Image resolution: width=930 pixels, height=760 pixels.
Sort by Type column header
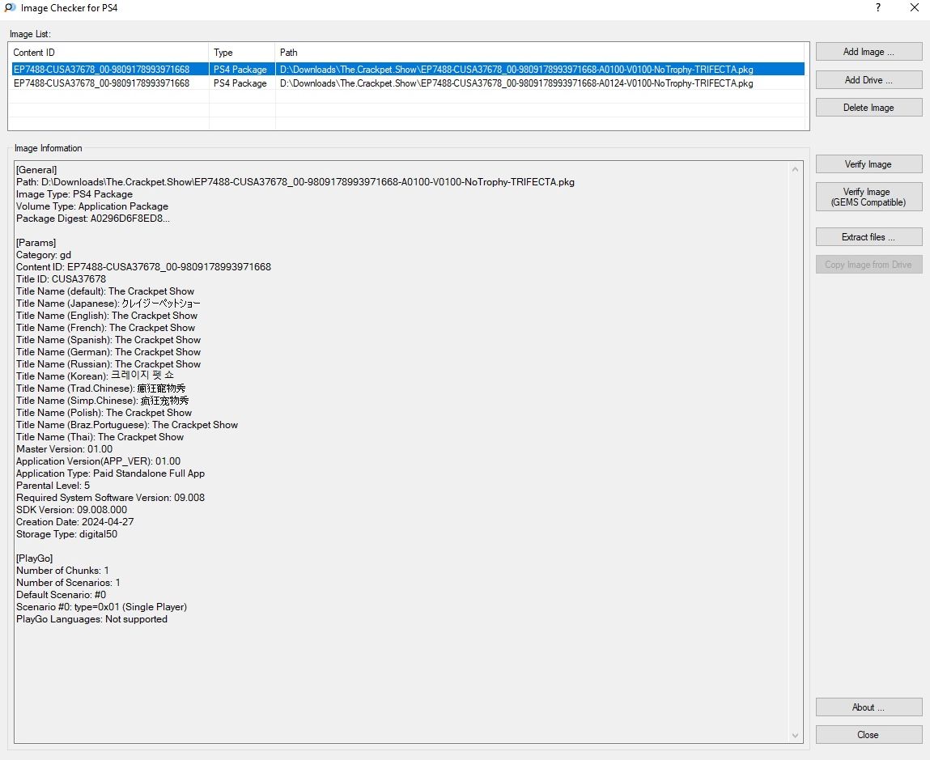click(x=242, y=53)
